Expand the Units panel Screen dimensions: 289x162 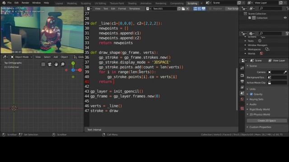click(247, 89)
